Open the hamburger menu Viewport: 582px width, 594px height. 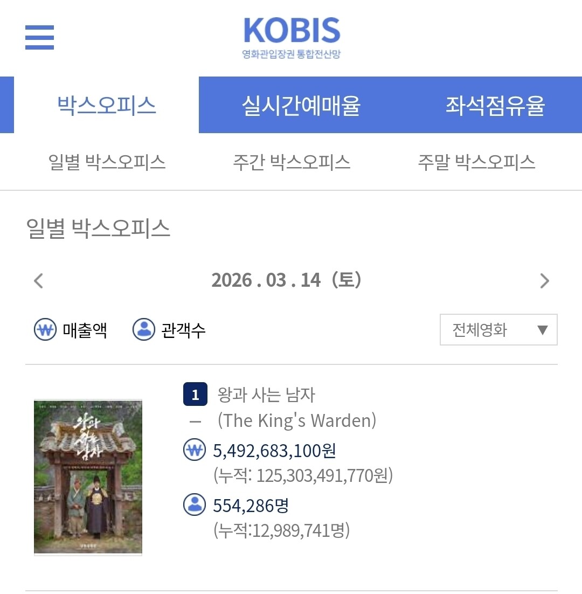(39, 37)
